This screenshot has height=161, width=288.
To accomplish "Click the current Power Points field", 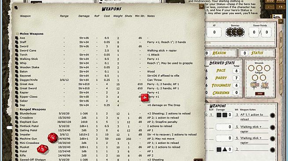I will (254, 32).
